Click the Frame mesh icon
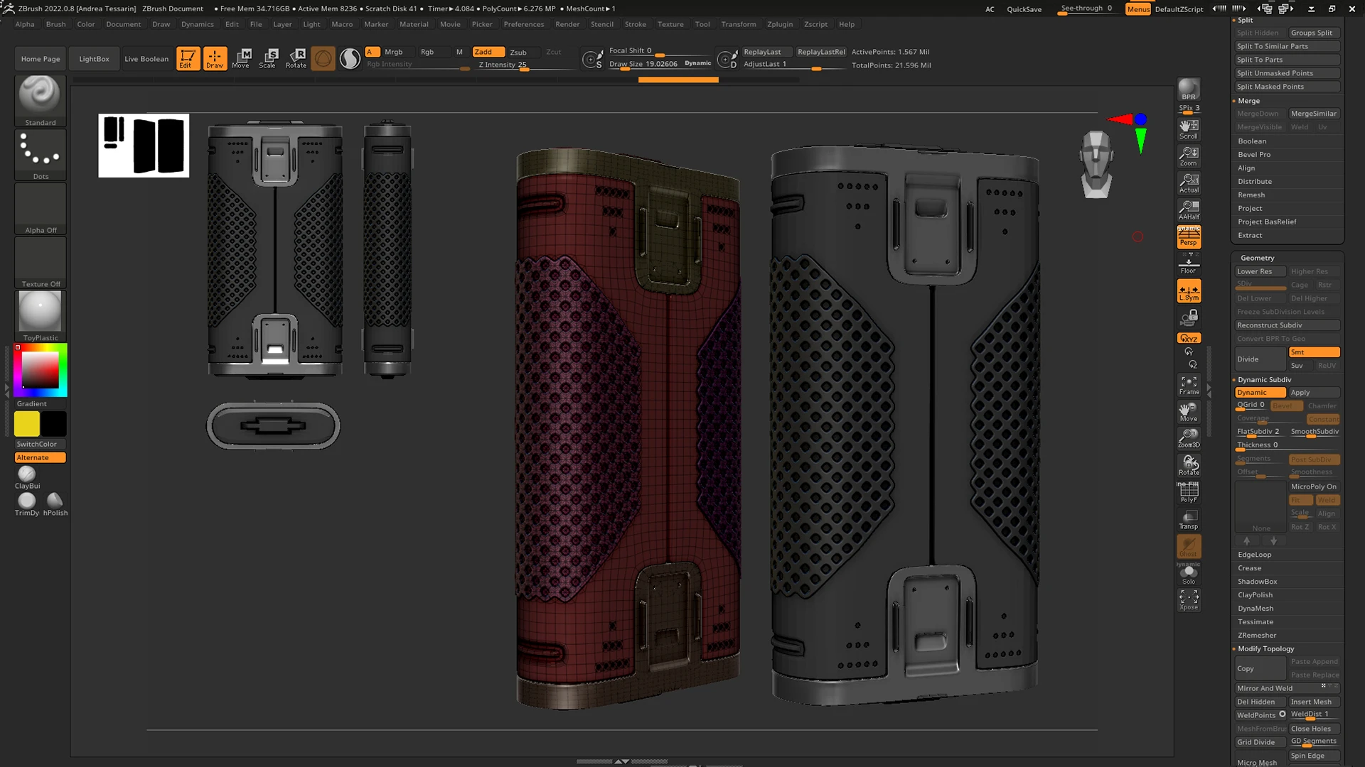 click(1189, 386)
